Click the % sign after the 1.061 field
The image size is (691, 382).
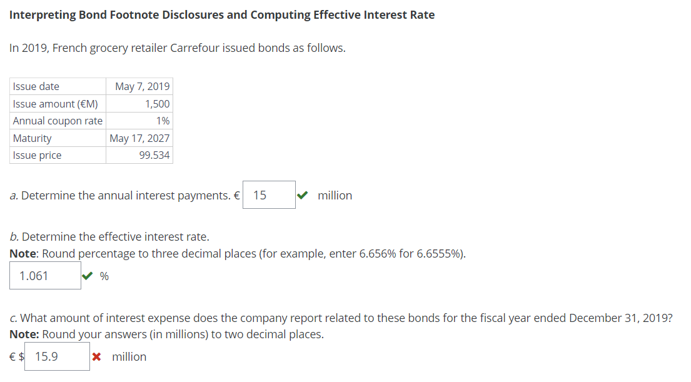tap(105, 275)
